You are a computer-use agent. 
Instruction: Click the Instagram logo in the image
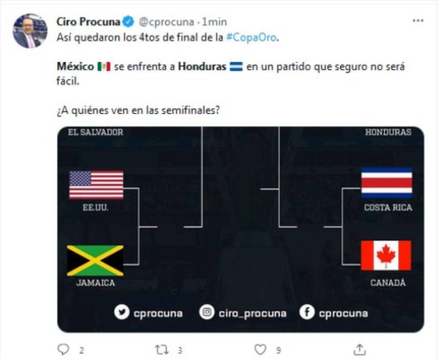click(x=206, y=312)
